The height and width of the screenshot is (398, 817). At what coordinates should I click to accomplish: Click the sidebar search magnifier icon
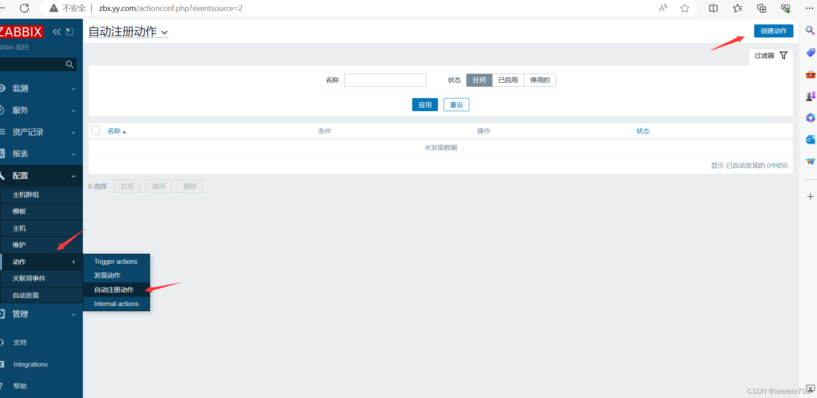pyautogui.click(x=69, y=65)
